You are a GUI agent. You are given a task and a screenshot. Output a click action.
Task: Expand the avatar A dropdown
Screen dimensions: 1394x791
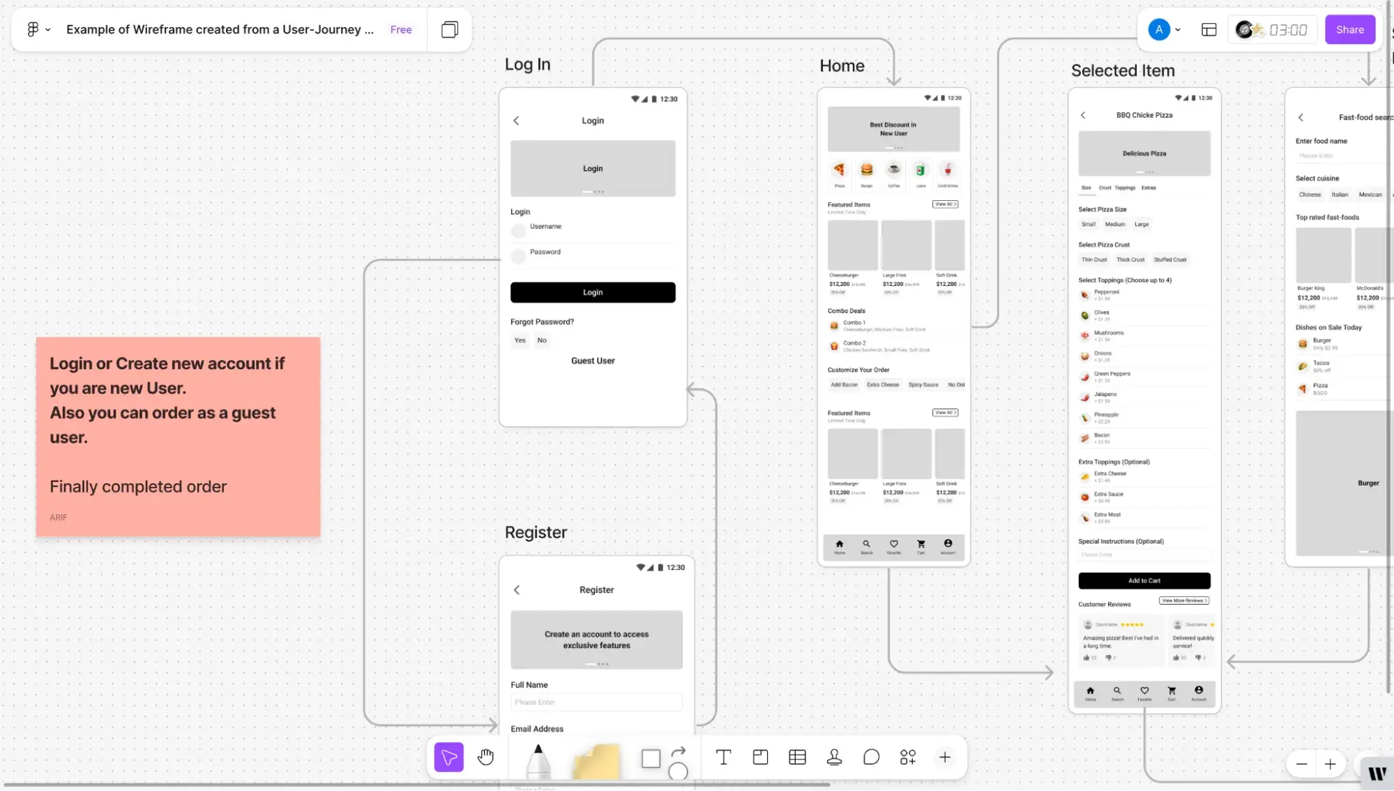coord(1177,29)
